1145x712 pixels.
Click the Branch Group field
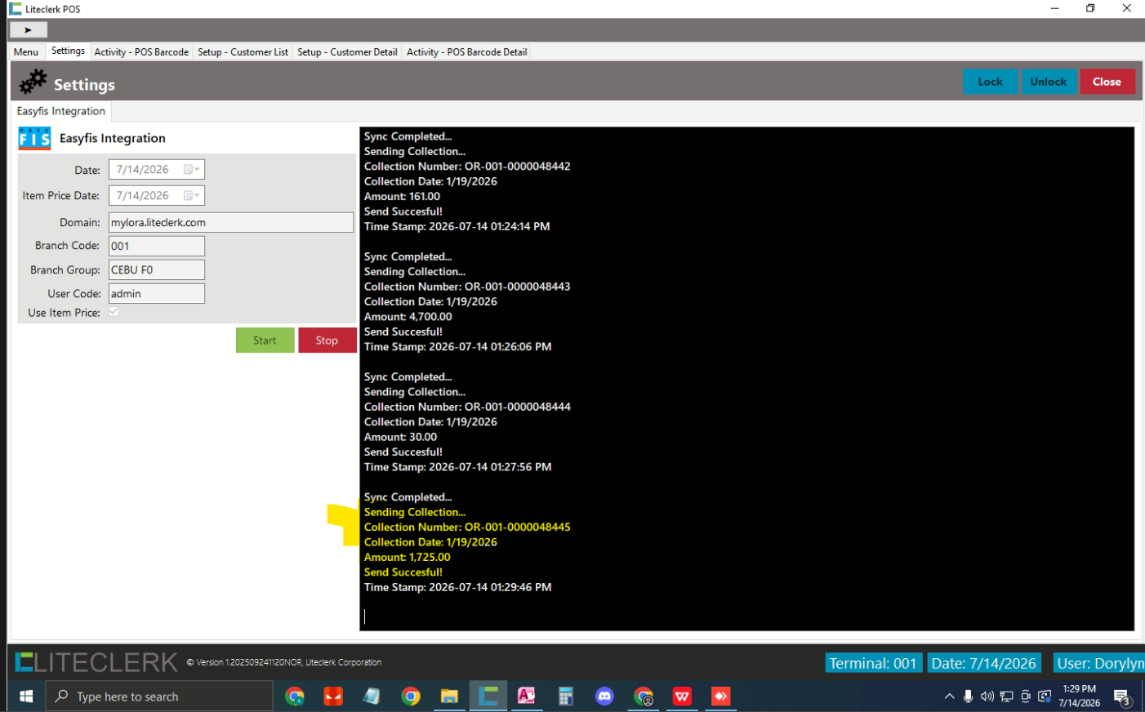pos(157,269)
